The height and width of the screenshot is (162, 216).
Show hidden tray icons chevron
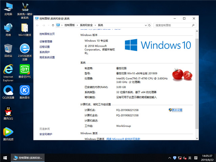pos(169,158)
